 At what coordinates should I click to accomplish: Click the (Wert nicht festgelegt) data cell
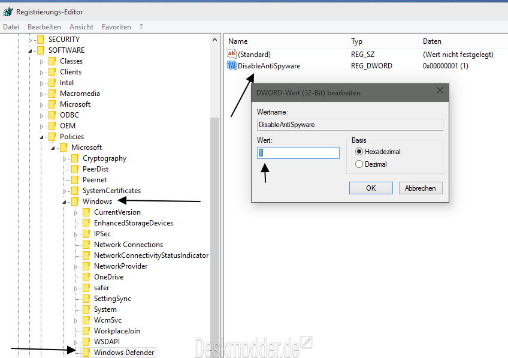(x=458, y=55)
